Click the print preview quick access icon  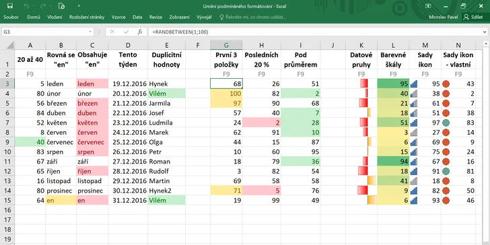[x=61, y=6]
